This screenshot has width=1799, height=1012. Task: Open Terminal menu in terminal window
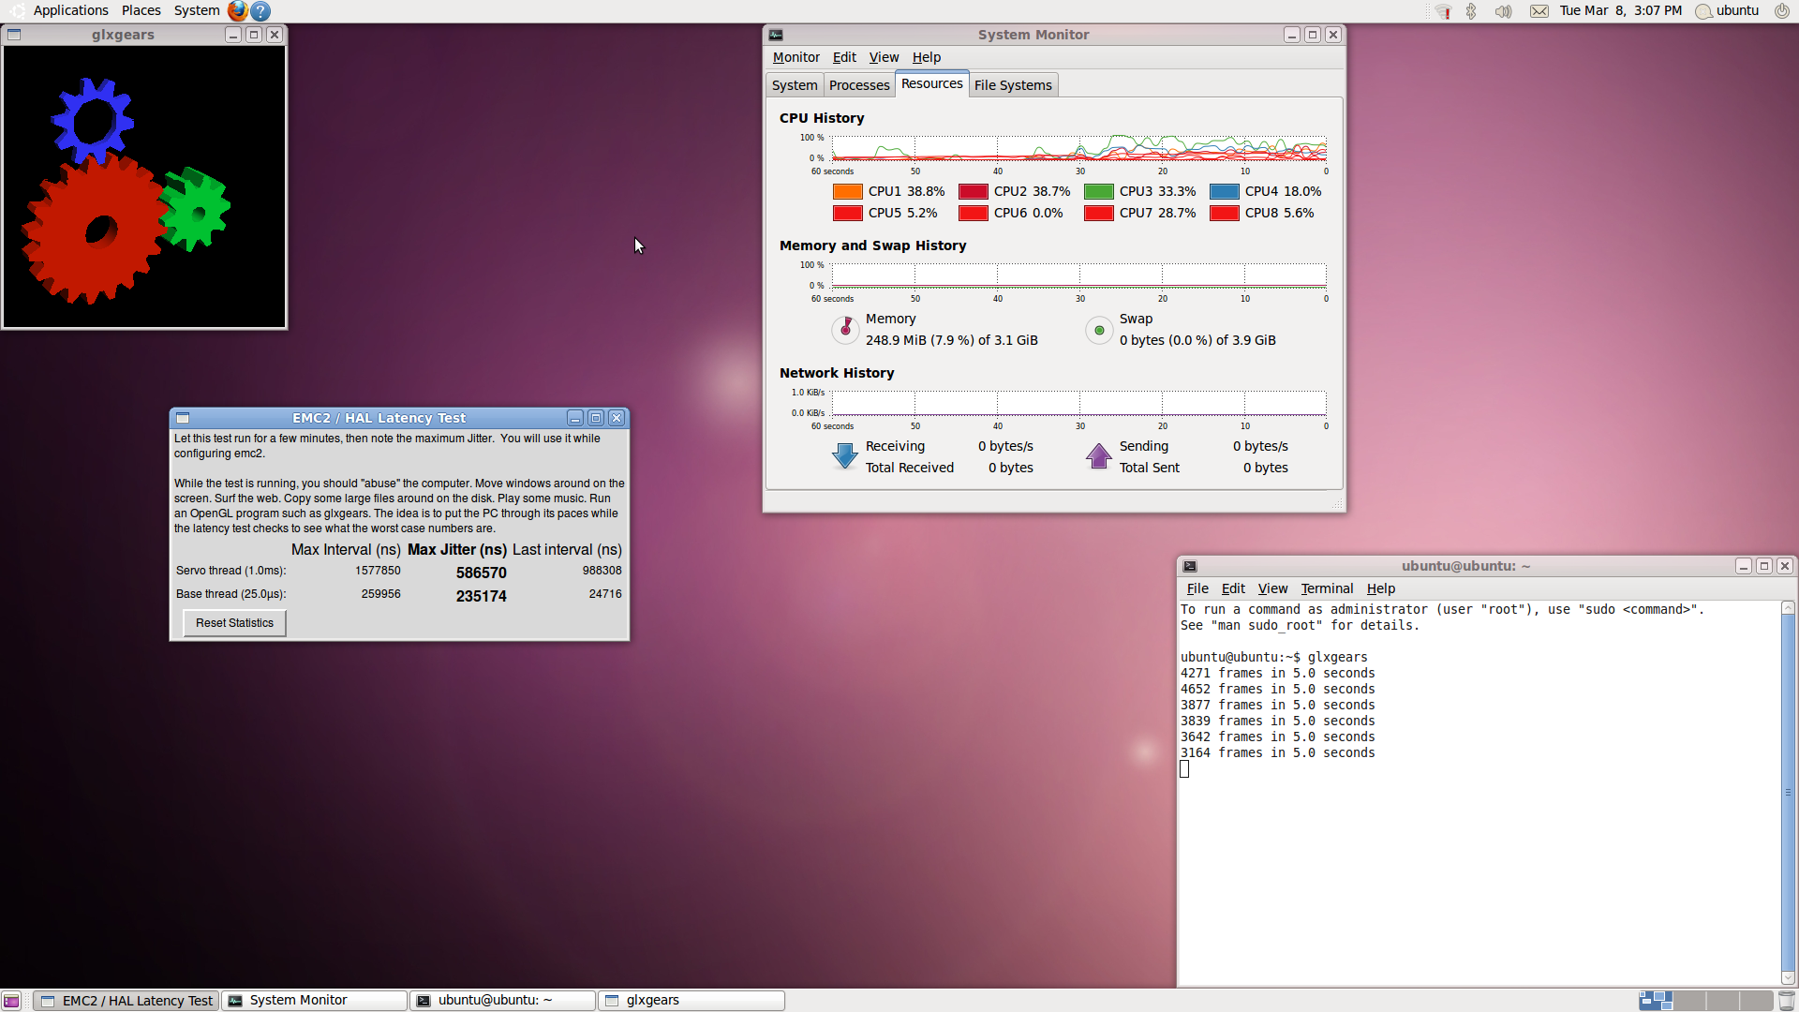(x=1327, y=588)
